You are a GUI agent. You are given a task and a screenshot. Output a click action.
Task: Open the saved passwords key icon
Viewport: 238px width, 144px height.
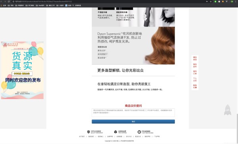(207, 2)
